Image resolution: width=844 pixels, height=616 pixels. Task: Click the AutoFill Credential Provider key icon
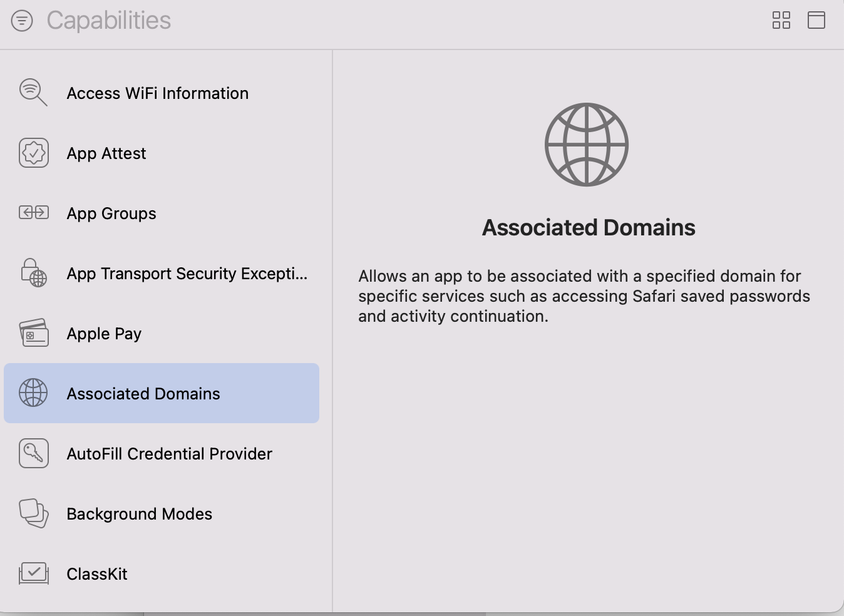click(x=34, y=453)
